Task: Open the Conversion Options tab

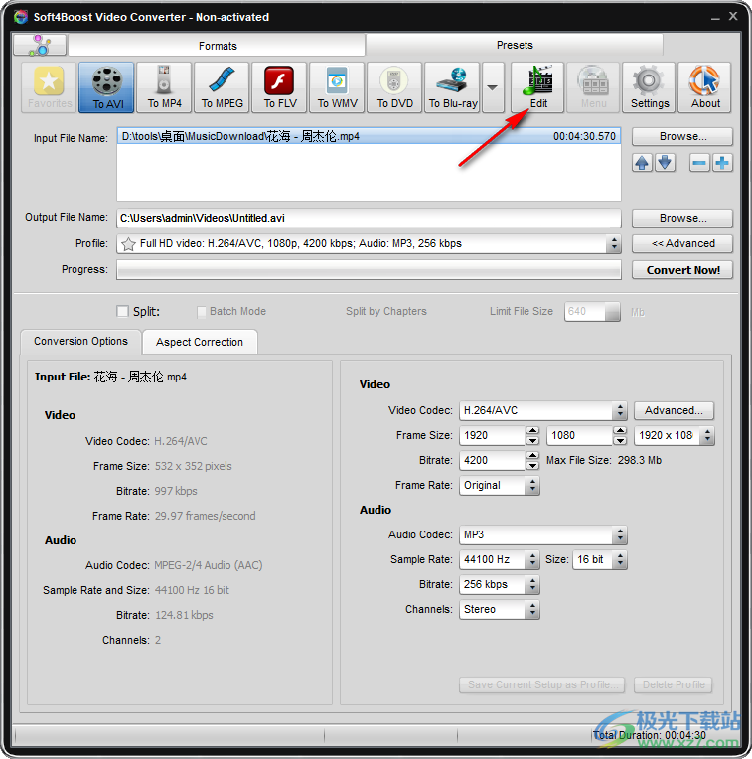Action: (80, 342)
